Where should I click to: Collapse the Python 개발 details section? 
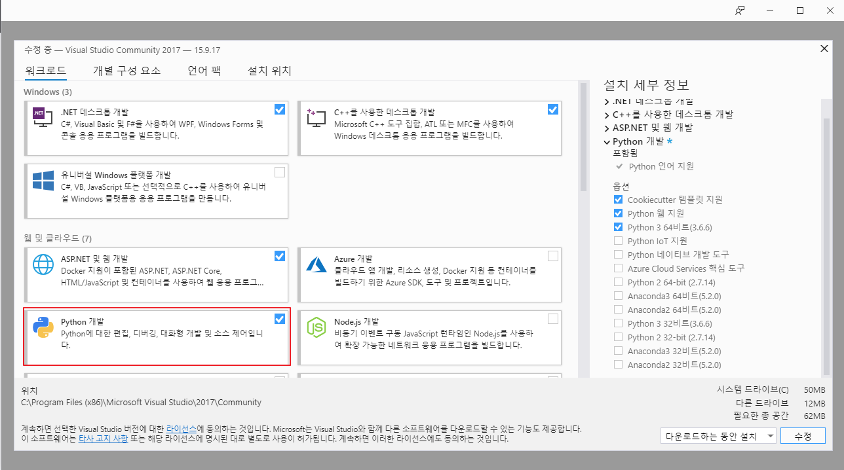607,141
